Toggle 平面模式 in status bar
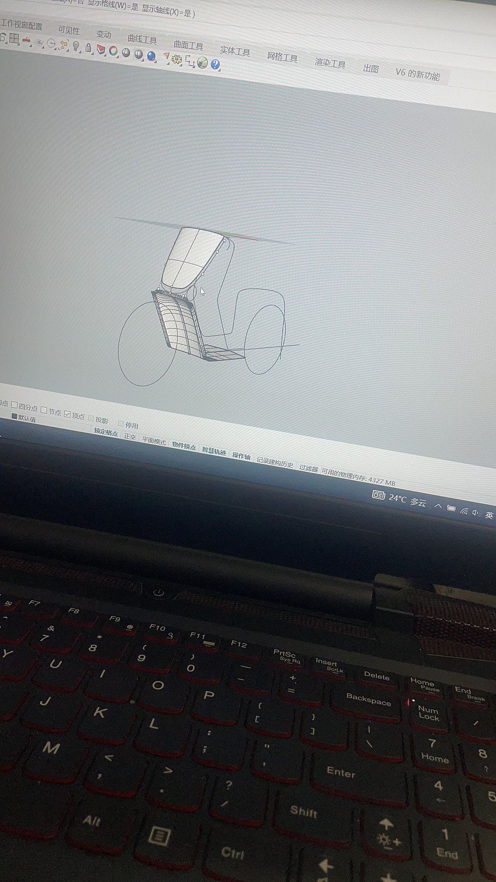 pyautogui.click(x=154, y=441)
